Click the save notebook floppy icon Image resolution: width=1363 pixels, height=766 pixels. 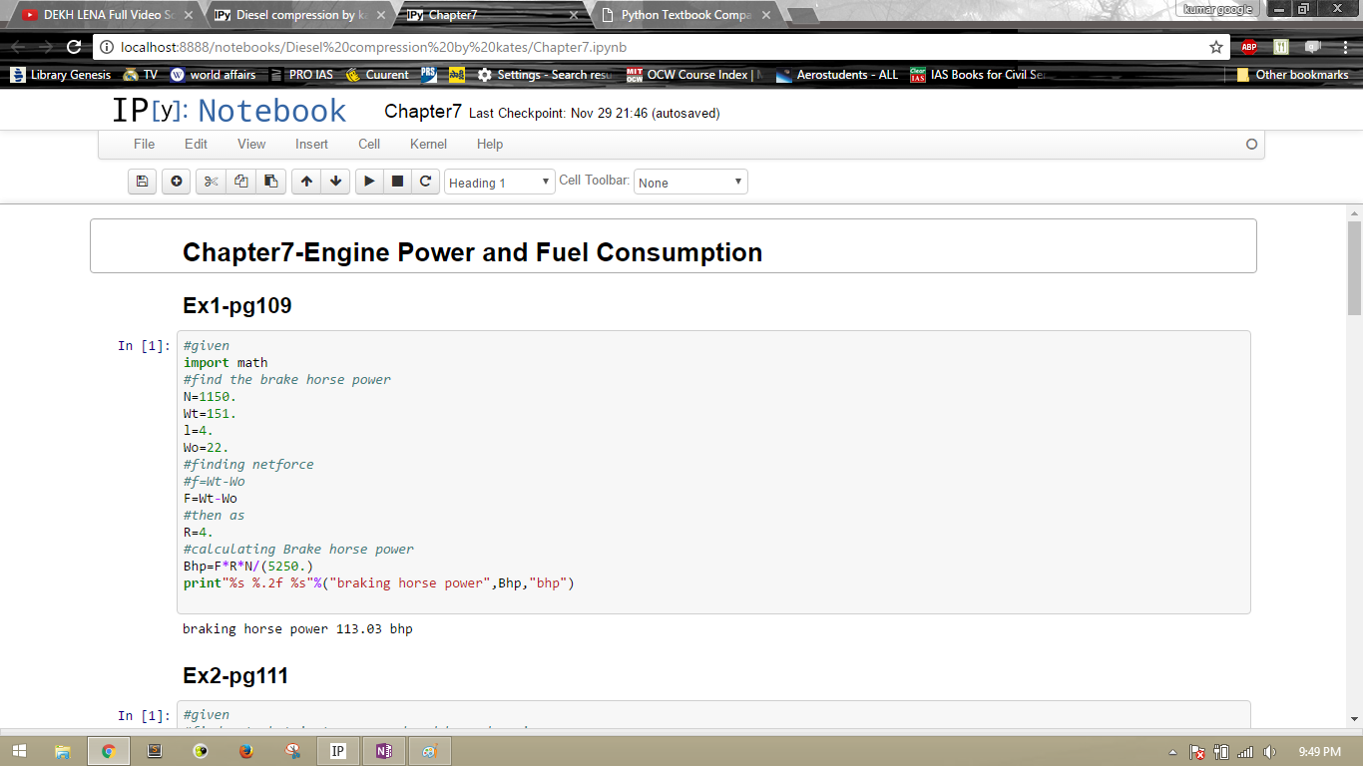pos(142,182)
